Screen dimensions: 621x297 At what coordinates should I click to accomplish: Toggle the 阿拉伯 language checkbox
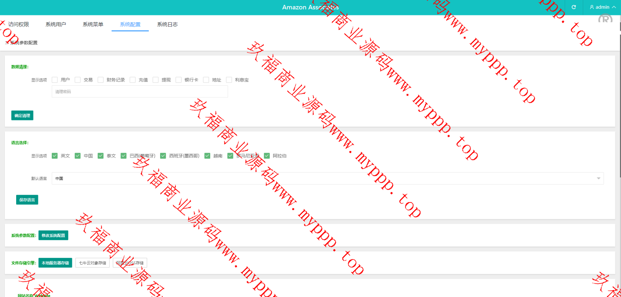coord(267,156)
